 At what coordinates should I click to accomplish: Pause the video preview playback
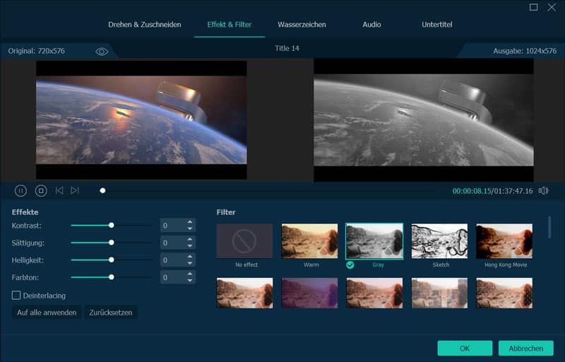(x=20, y=191)
